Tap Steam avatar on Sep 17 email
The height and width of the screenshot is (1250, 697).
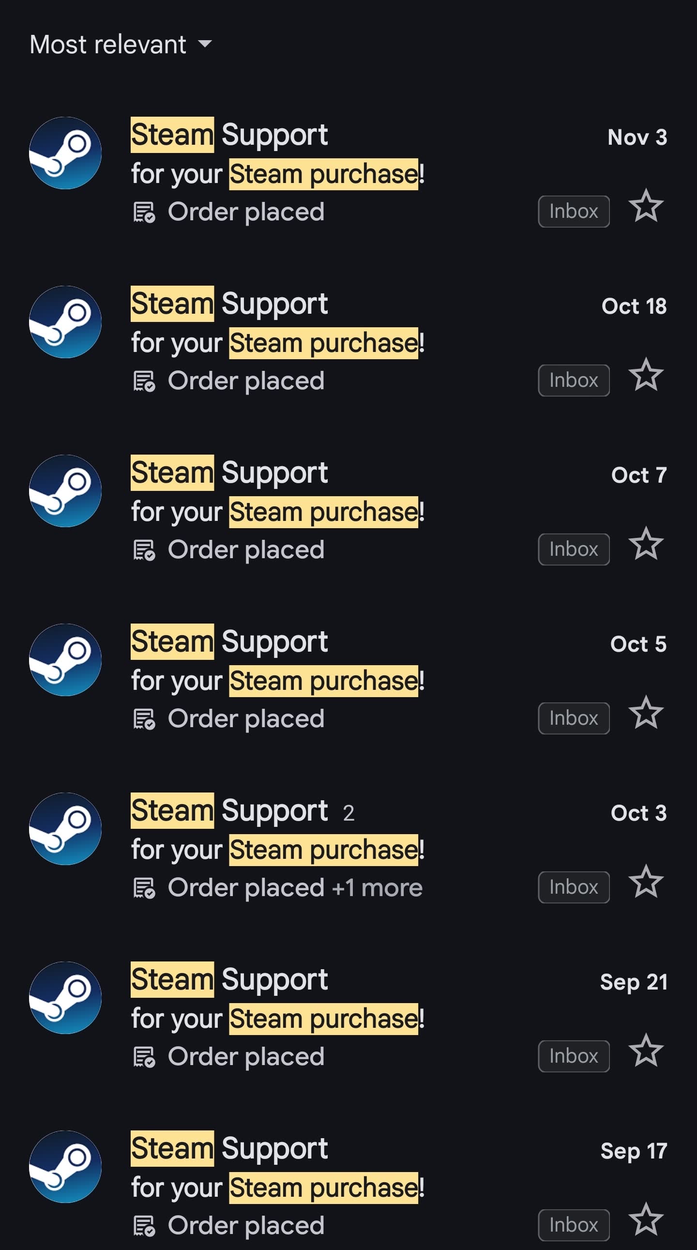(65, 1166)
